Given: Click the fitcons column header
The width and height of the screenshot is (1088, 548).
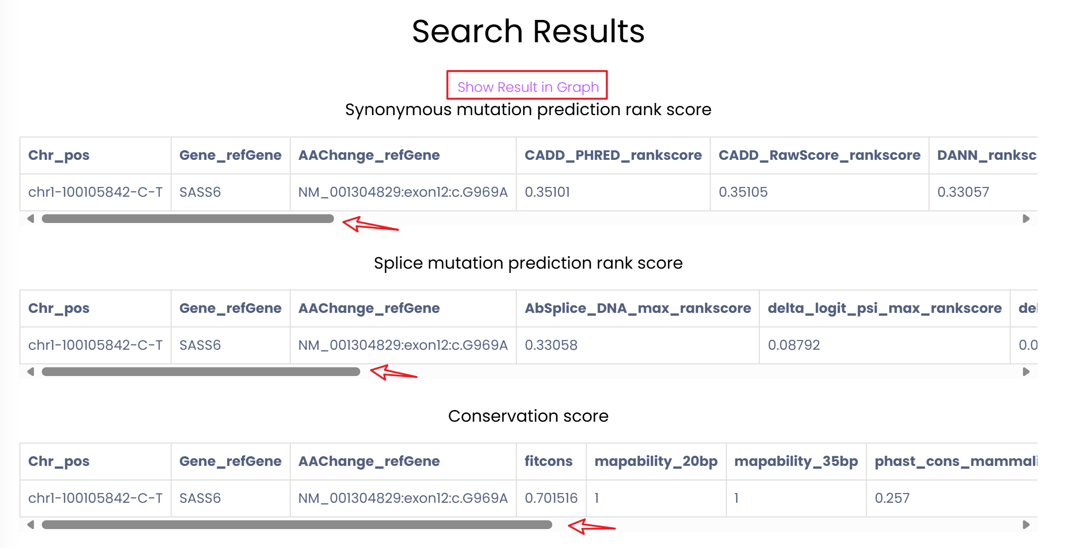Looking at the screenshot, I should 548,461.
